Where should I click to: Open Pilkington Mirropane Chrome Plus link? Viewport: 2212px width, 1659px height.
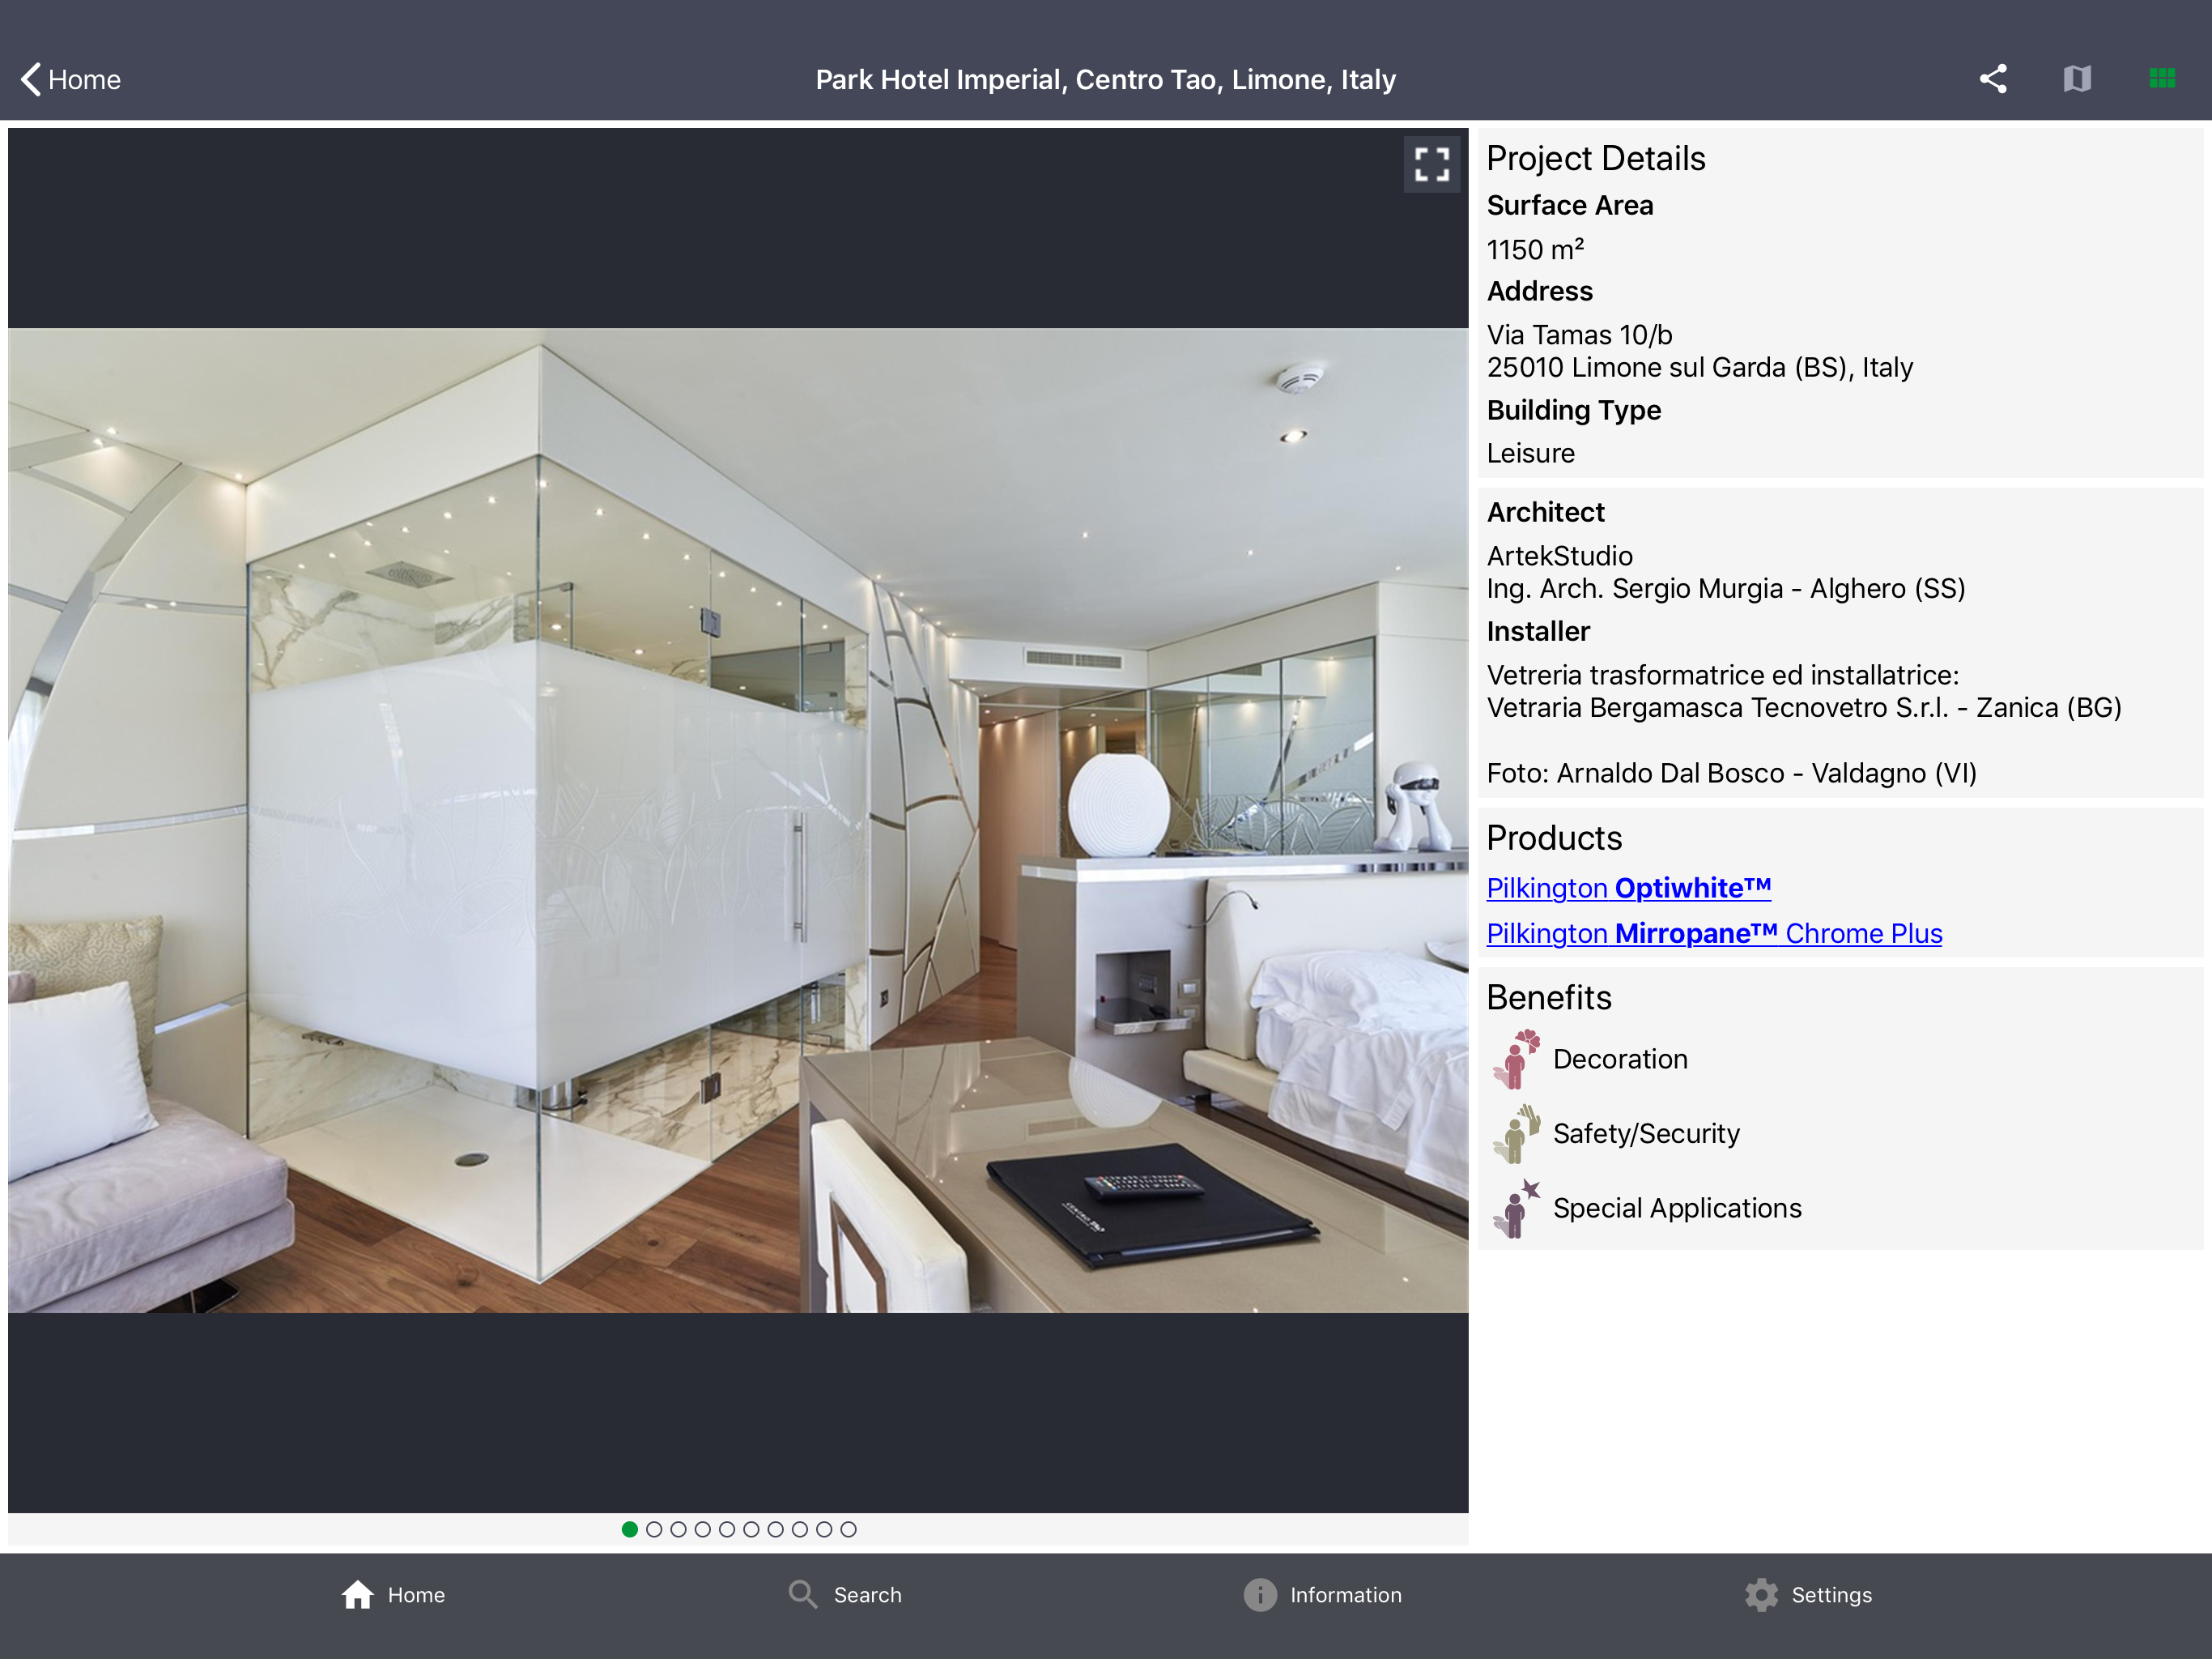pyautogui.click(x=1714, y=932)
